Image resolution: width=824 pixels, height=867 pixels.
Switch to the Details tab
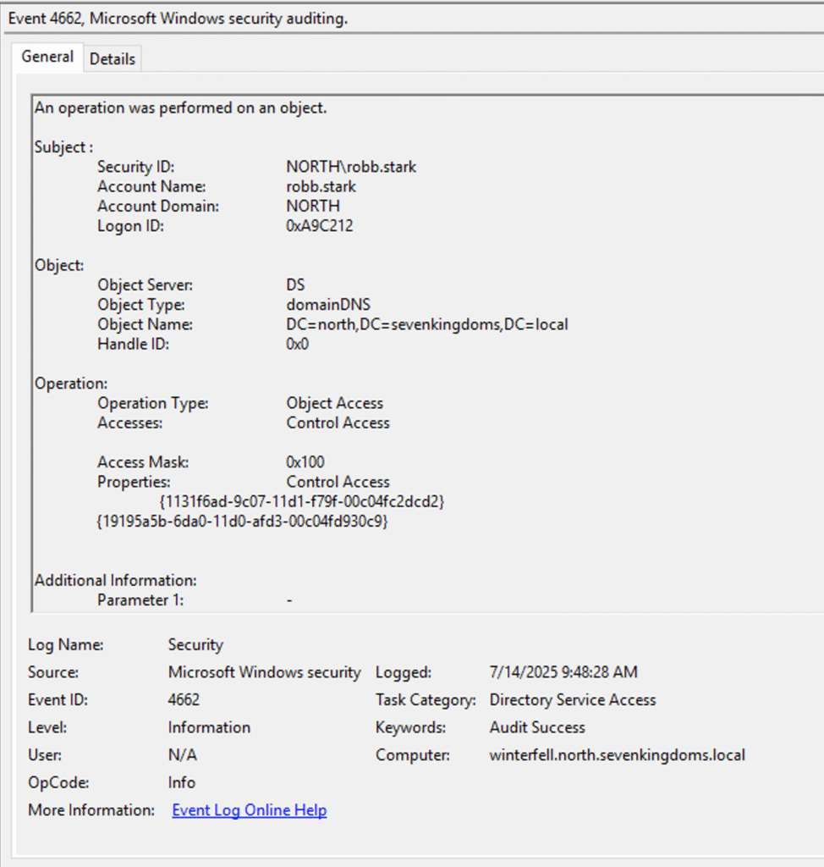coord(113,58)
